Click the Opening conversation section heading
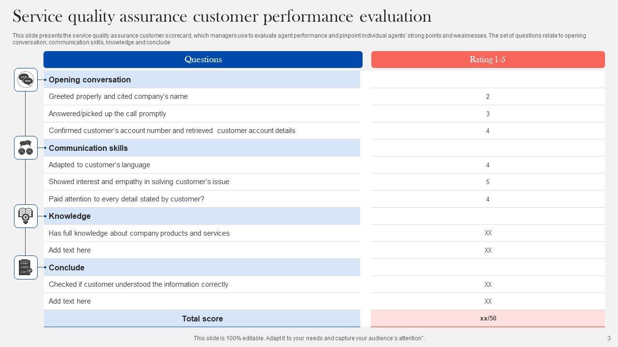618x347 pixels. [x=90, y=80]
